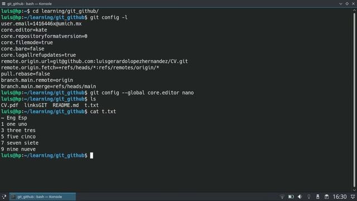Open the 16:30 clock calendar

pyautogui.click(x=340, y=197)
